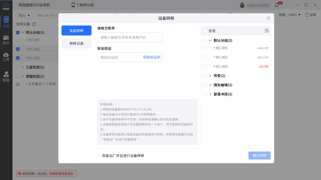321x180 pixels.
Task: Tick the checkbox for 倩女幽魂(3) group
Action: [x=205, y=85]
